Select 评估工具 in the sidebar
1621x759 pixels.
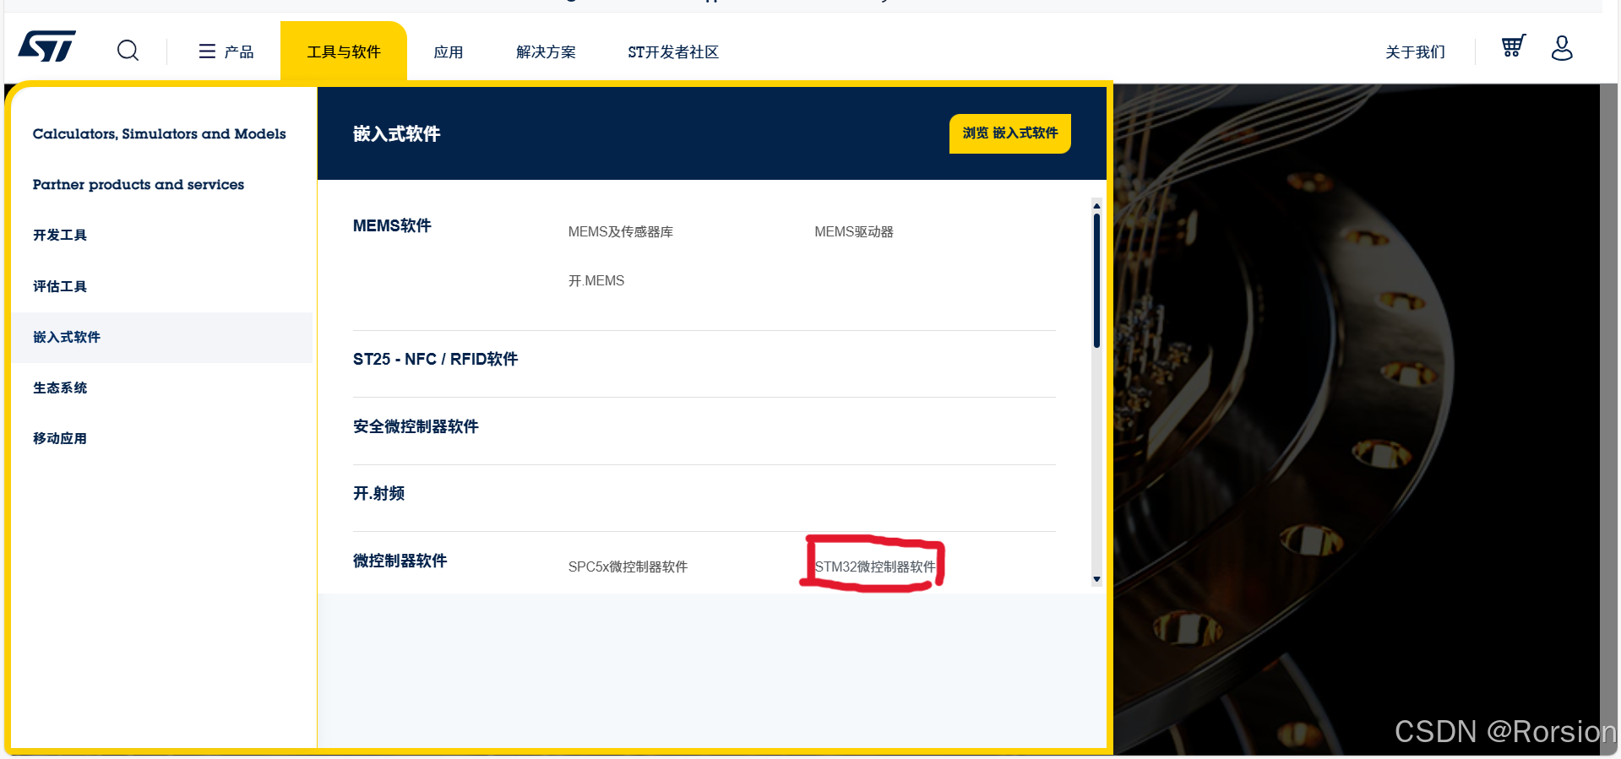pos(60,286)
